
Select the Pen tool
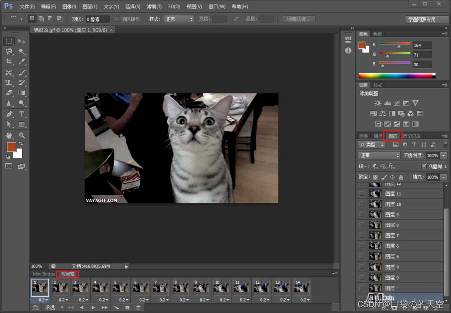(x=9, y=114)
